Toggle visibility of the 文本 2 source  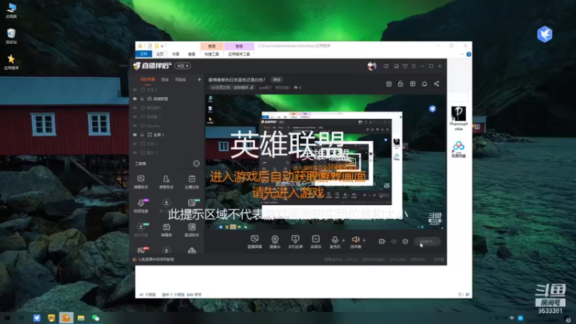pyautogui.click(x=135, y=89)
